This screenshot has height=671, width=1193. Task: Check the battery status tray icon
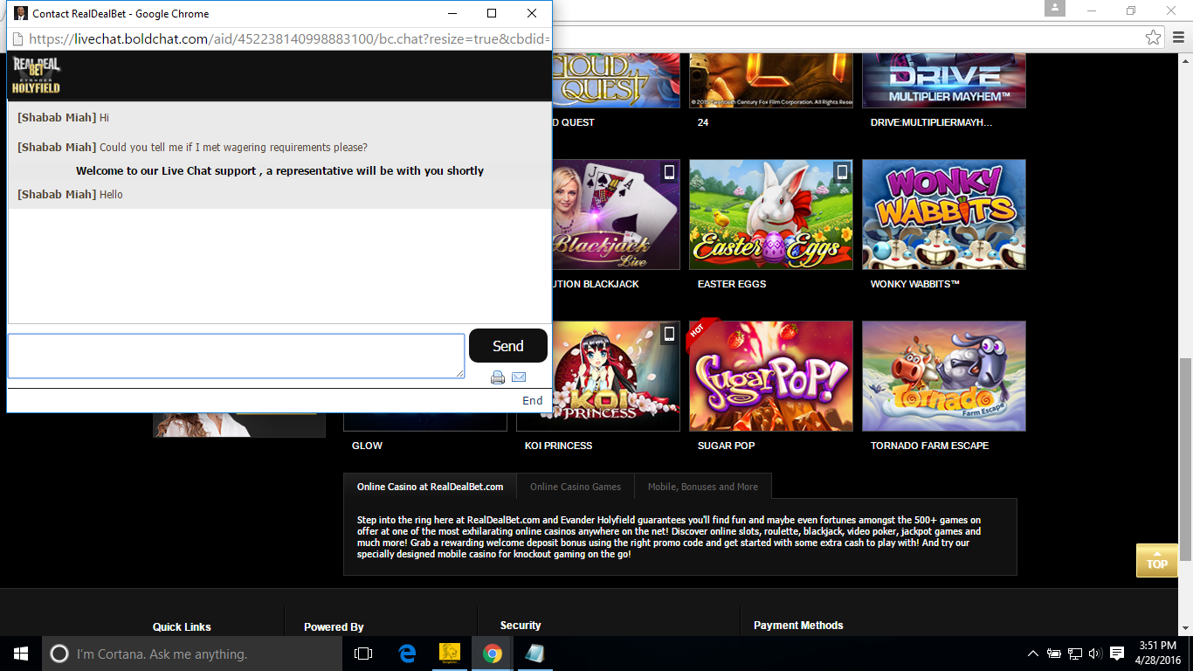click(x=1054, y=654)
